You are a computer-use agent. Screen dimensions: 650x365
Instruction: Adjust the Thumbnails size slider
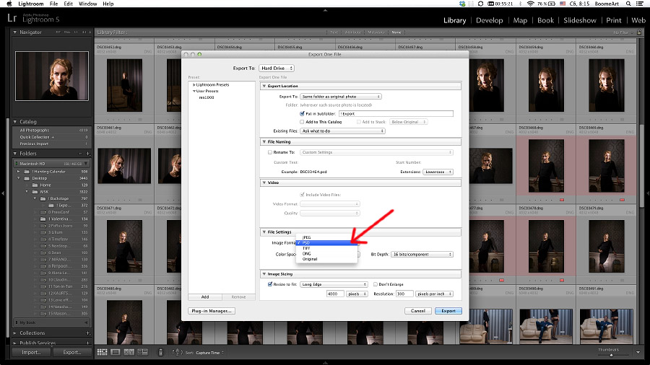coord(610,354)
